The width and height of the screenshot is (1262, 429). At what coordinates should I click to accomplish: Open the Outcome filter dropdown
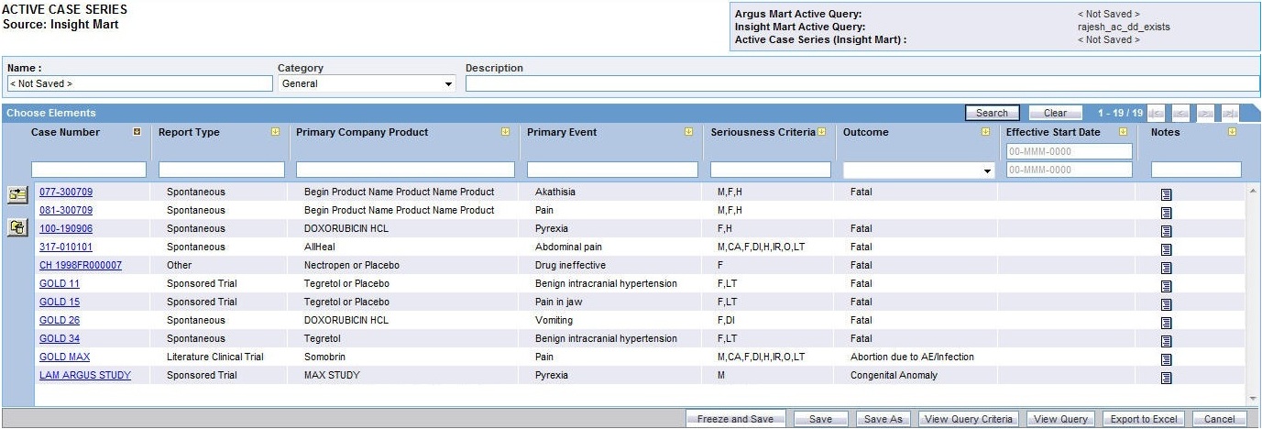pyautogui.click(x=918, y=170)
